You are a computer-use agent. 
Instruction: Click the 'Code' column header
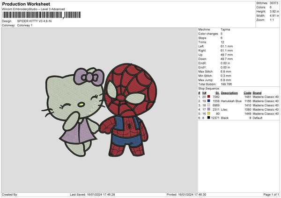[247, 93]
